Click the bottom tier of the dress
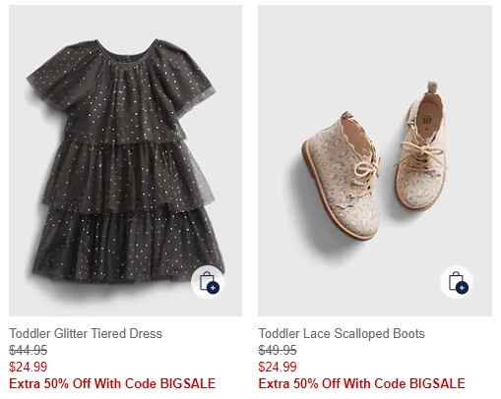 tap(128, 246)
